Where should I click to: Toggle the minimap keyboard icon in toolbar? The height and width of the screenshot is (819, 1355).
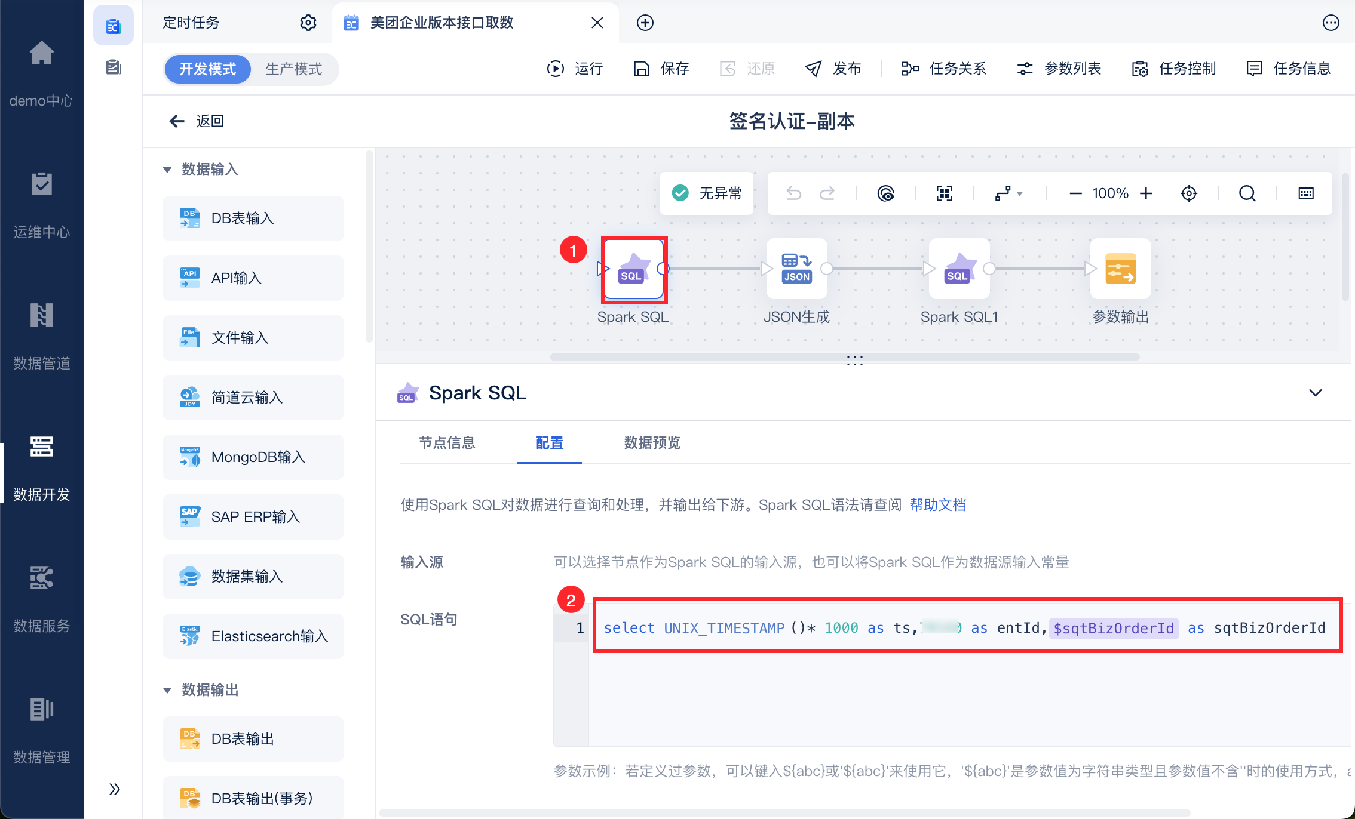pos(1306,193)
